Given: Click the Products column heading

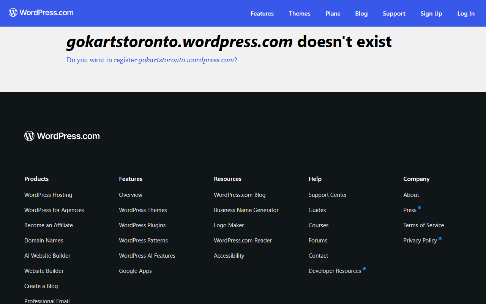Looking at the screenshot, I should coord(36,179).
